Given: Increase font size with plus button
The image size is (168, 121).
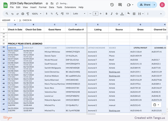Looking at the screenshot, I should 100,14.
